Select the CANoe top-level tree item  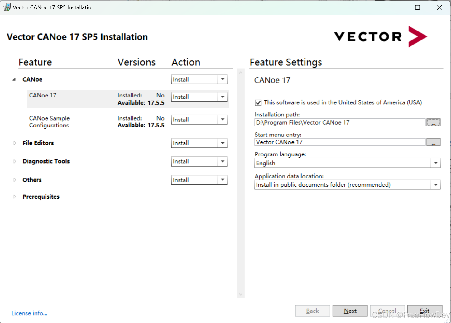click(x=32, y=79)
